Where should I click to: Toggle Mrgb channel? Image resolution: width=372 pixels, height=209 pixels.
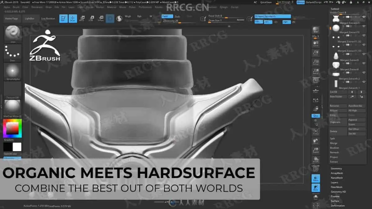click(x=128, y=16)
